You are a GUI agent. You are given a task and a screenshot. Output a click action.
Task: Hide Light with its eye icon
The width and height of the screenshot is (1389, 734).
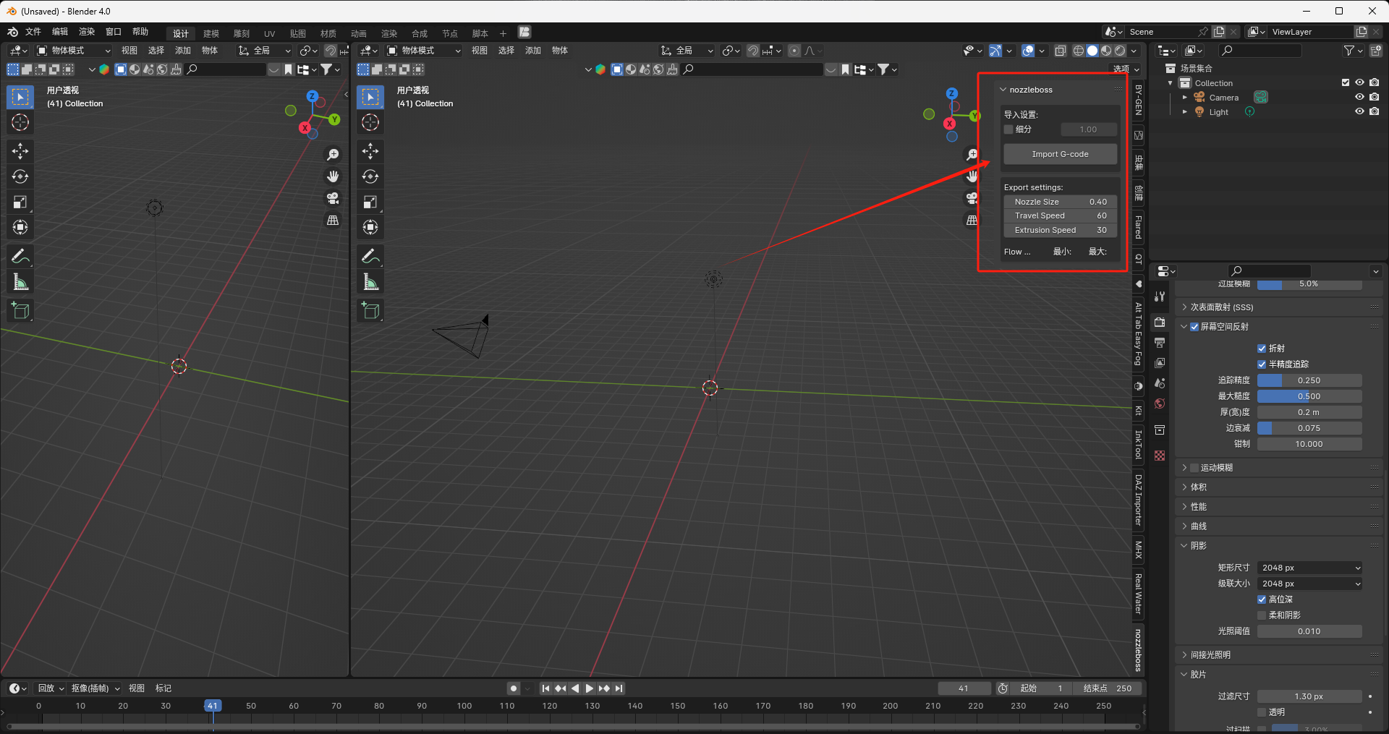1359,111
